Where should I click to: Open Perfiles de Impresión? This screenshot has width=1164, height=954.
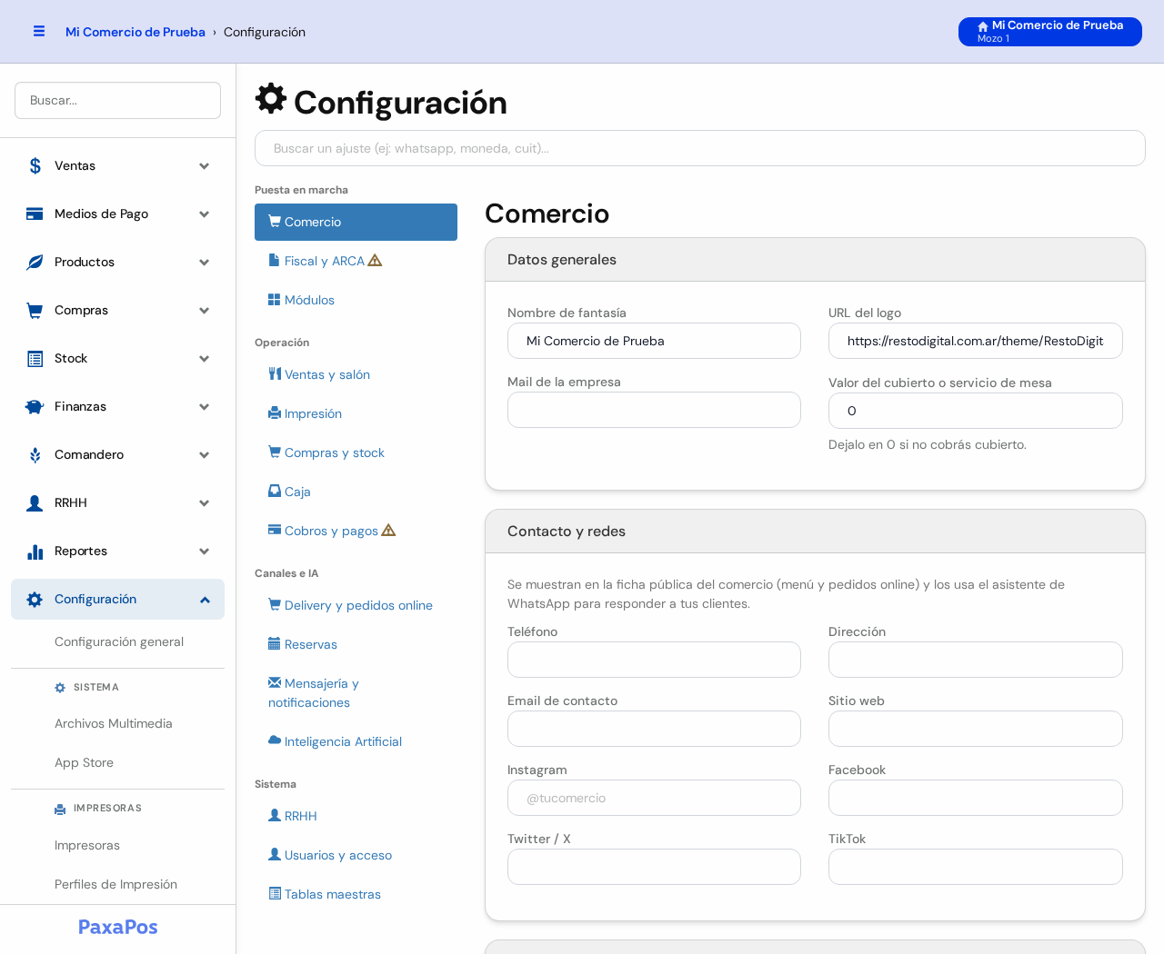(x=115, y=884)
